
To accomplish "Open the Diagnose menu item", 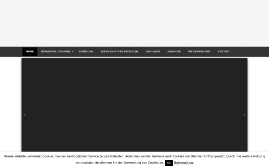I will point(174,52).
